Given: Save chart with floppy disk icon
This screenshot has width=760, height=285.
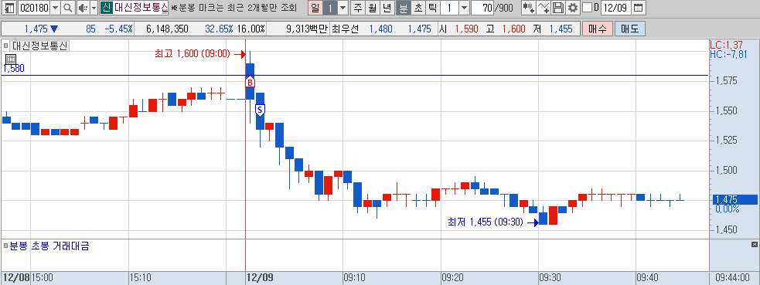Looking at the screenshot, I should click(x=558, y=8).
